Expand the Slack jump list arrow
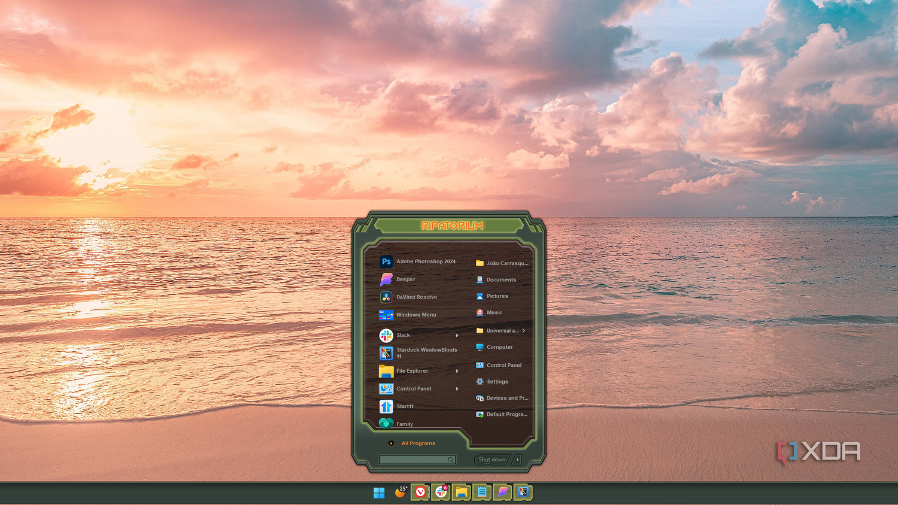This screenshot has height=505, width=898. [457, 336]
